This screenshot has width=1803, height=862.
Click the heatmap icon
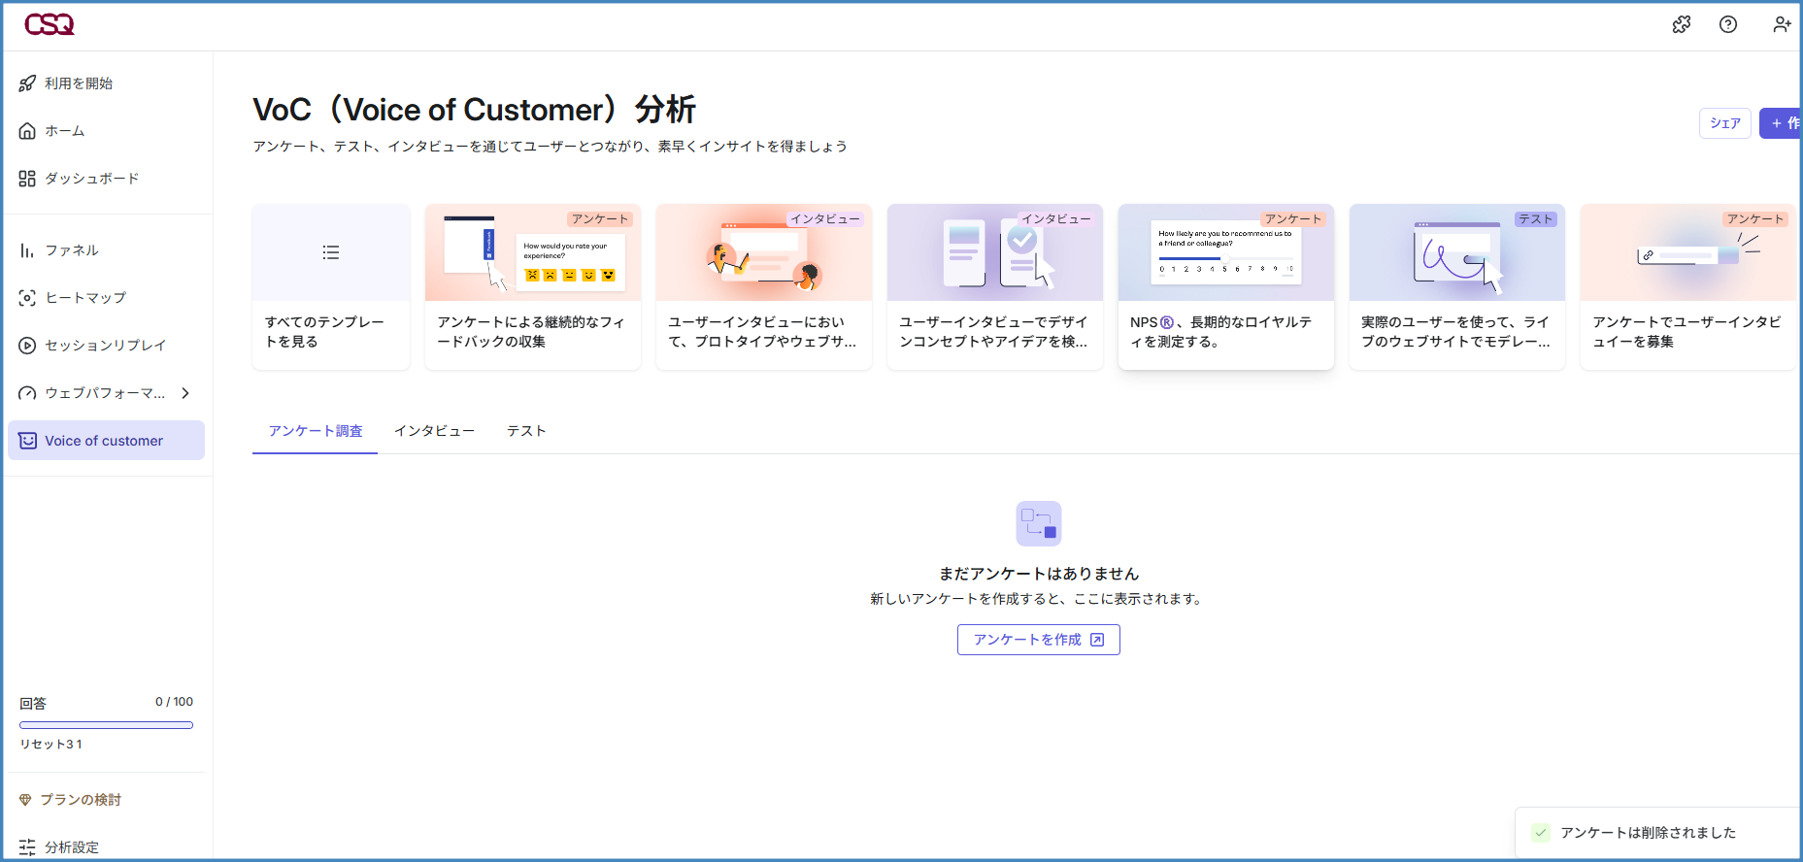click(27, 298)
